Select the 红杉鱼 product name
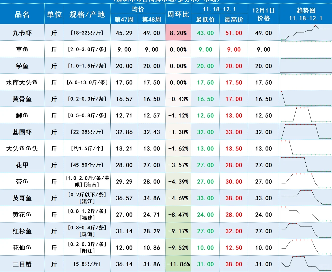 [x=22, y=231]
